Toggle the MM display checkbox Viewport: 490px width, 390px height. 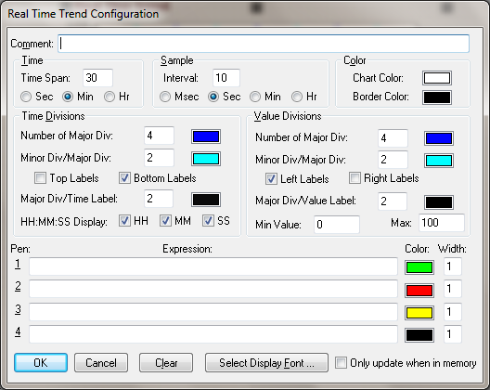tap(165, 221)
